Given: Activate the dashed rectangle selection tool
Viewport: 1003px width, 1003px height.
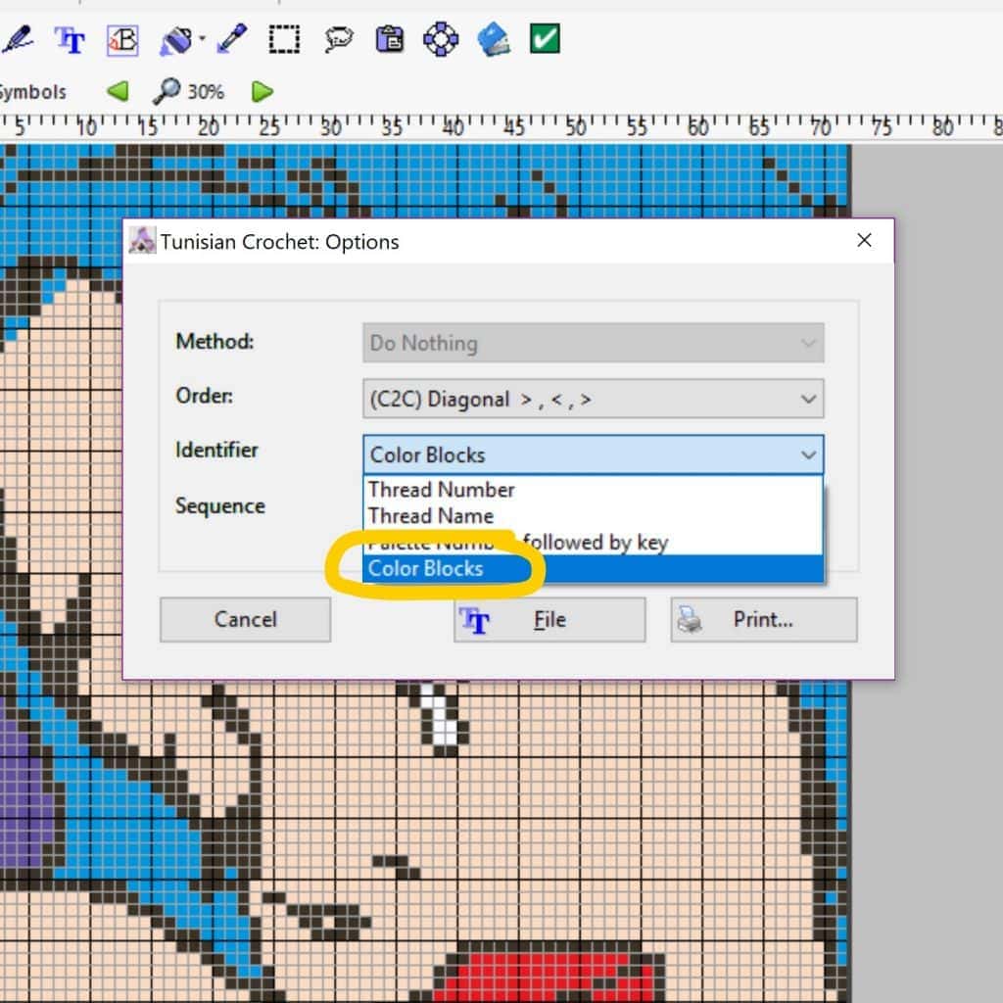Looking at the screenshot, I should point(284,39).
